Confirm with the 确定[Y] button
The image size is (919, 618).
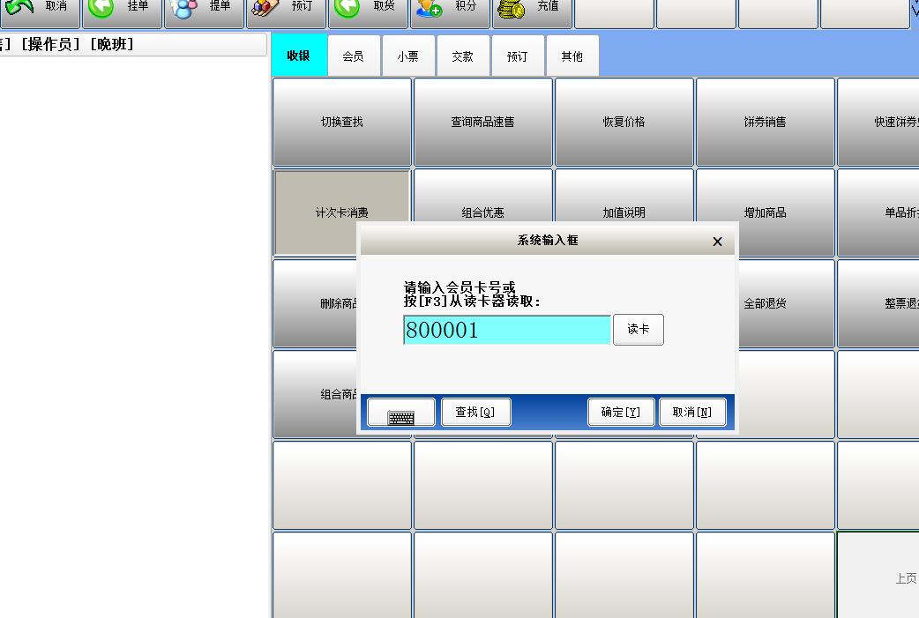(x=620, y=411)
